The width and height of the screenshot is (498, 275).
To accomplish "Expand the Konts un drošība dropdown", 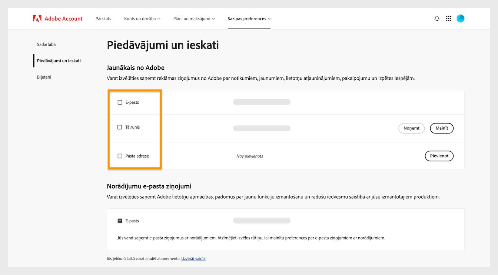I will click(142, 18).
